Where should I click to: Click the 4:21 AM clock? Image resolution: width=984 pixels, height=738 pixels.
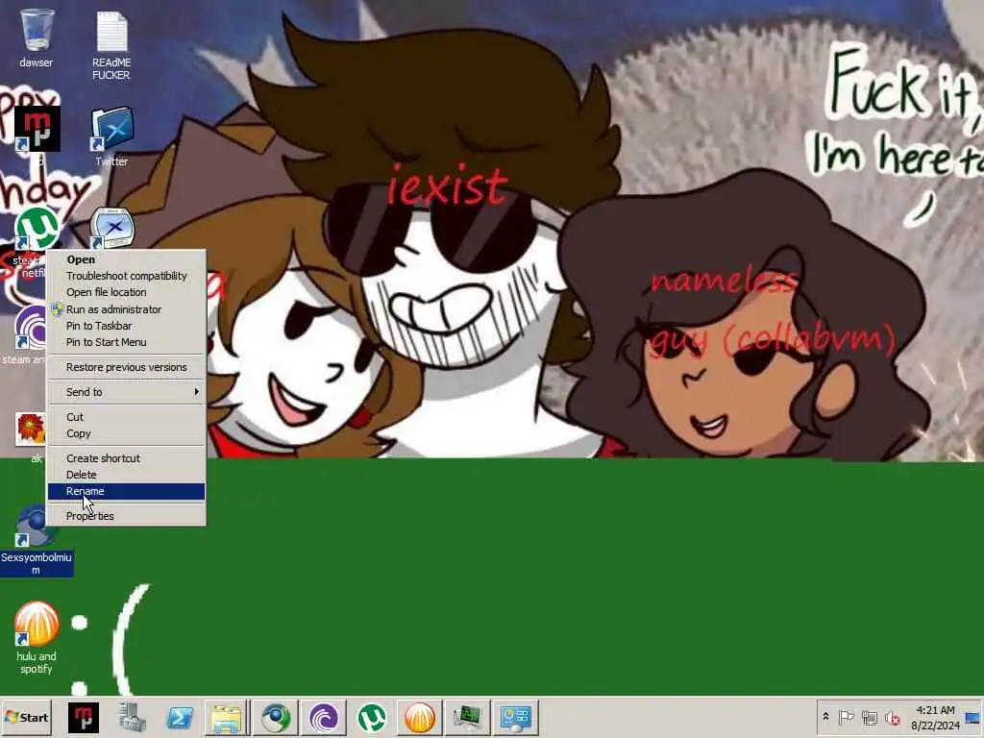pyautogui.click(x=936, y=710)
